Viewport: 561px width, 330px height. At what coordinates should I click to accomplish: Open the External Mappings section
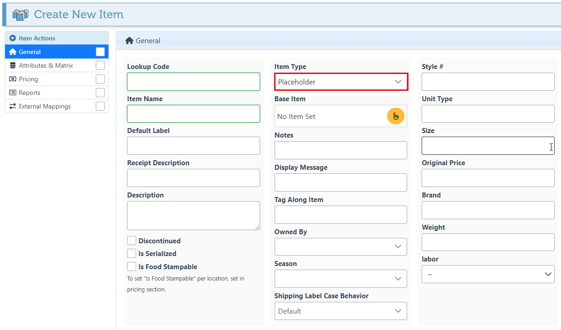point(45,106)
